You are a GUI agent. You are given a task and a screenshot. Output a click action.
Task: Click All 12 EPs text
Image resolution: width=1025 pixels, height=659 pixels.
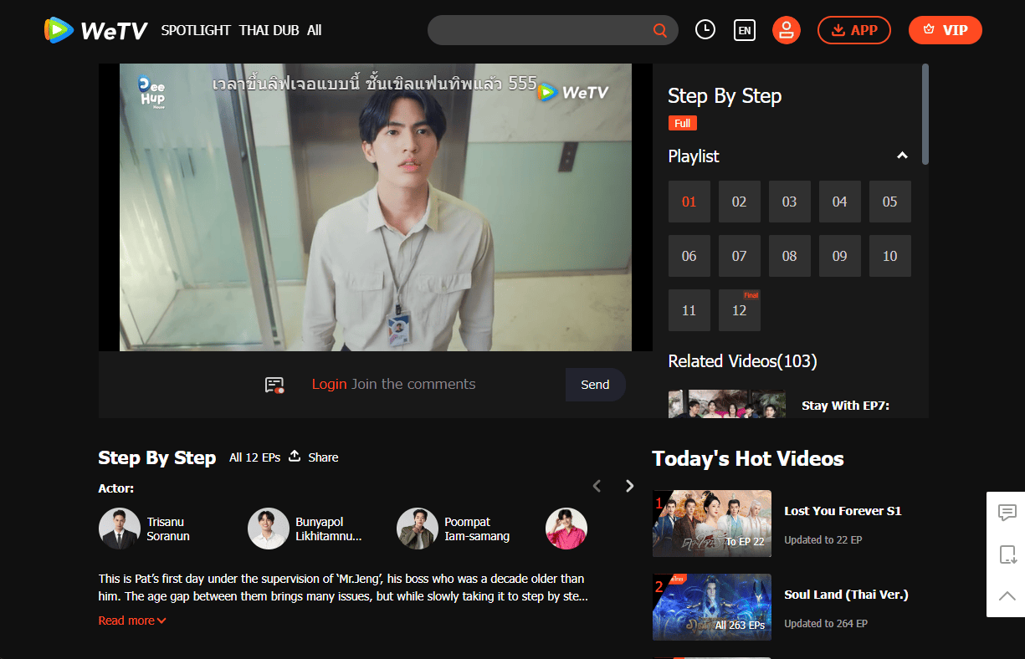[254, 457]
